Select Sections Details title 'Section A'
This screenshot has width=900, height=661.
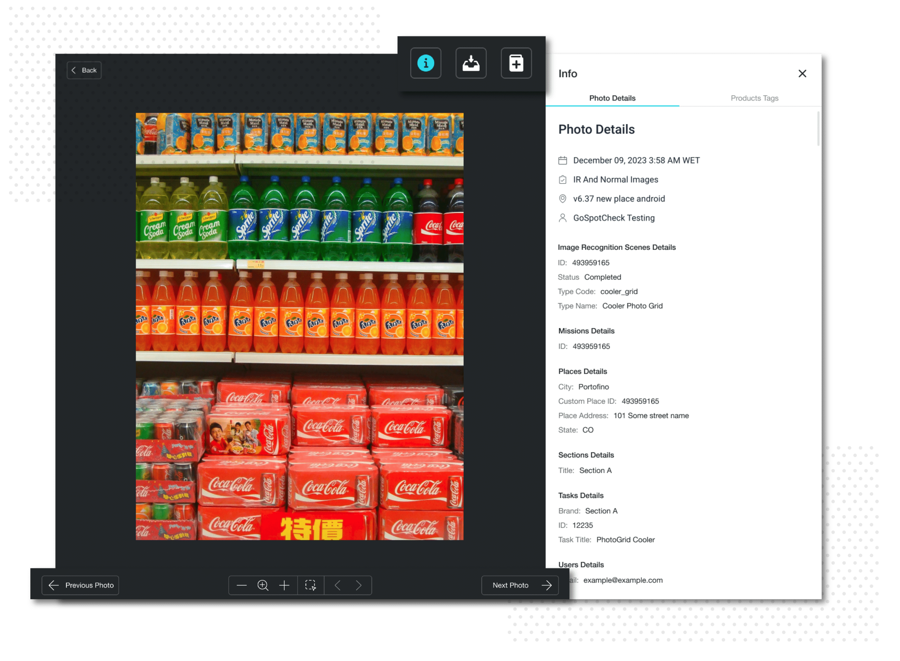coord(595,471)
